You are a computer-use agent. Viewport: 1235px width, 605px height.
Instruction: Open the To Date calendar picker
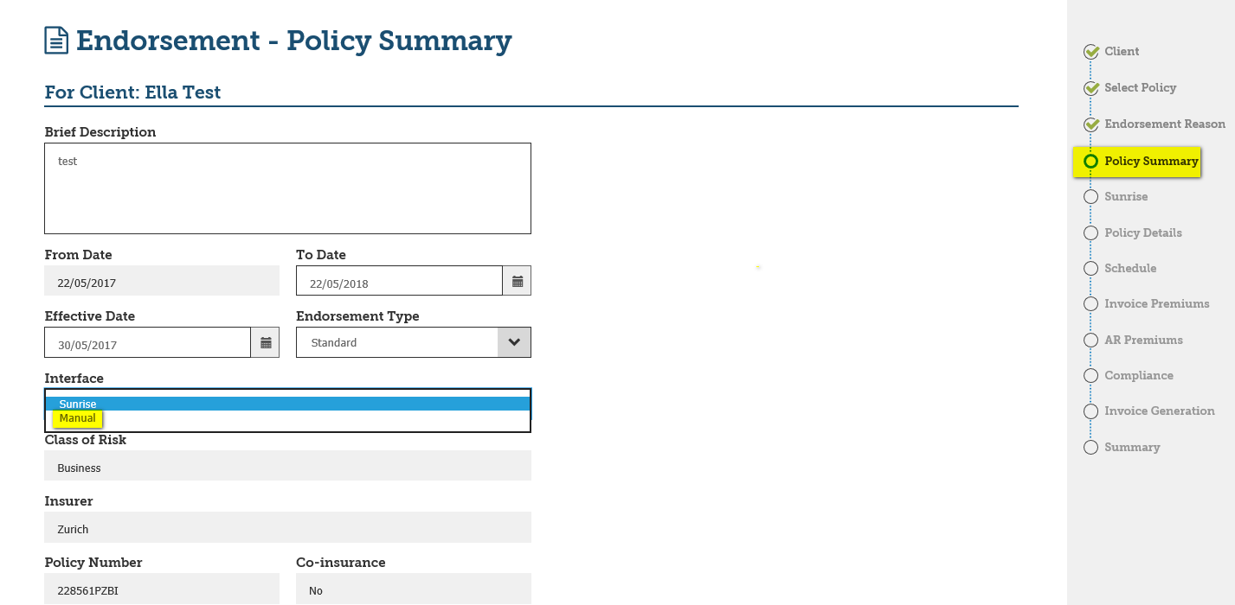point(518,281)
